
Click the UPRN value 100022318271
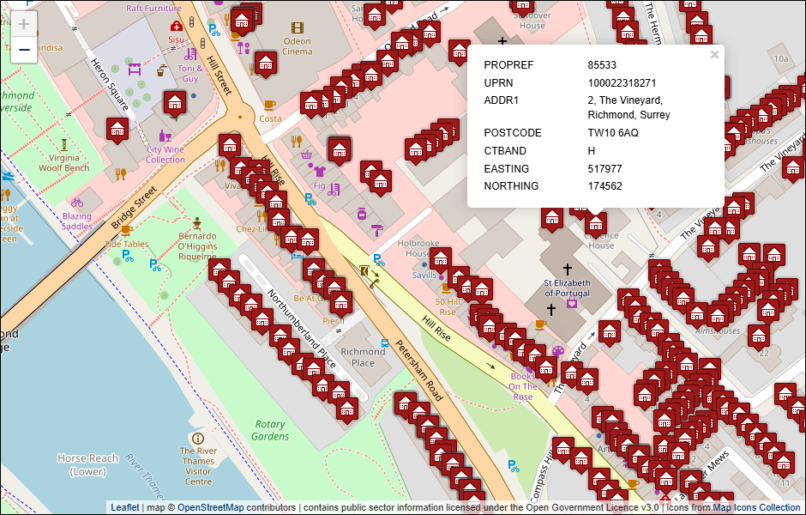tap(623, 83)
